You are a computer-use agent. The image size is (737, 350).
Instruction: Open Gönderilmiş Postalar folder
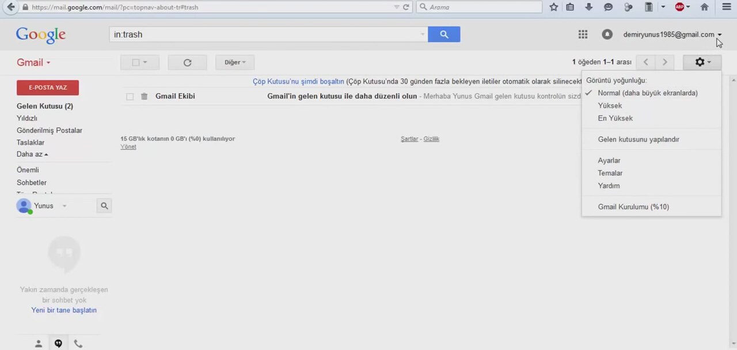tap(50, 131)
